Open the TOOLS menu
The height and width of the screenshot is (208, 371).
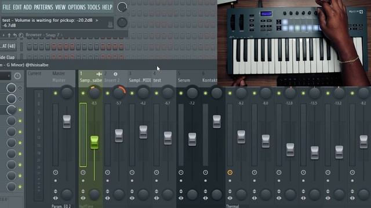pyautogui.click(x=94, y=8)
